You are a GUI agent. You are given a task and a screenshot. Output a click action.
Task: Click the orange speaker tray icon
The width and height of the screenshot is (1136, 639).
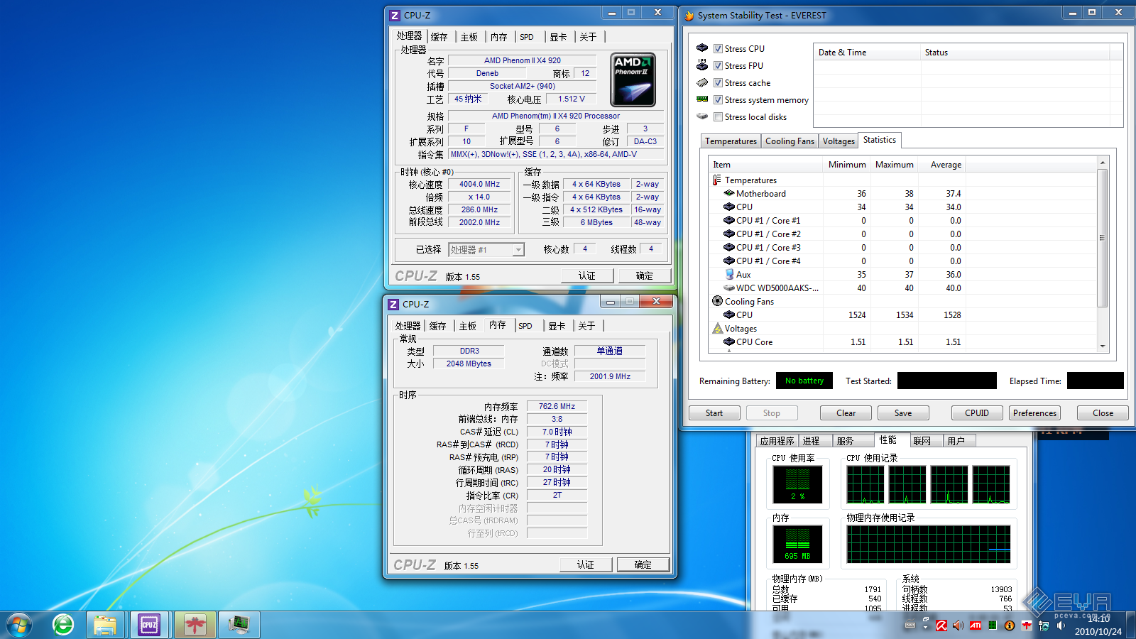point(958,626)
